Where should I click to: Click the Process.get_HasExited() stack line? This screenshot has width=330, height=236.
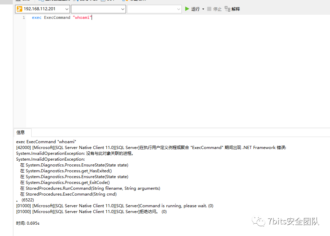(66, 171)
